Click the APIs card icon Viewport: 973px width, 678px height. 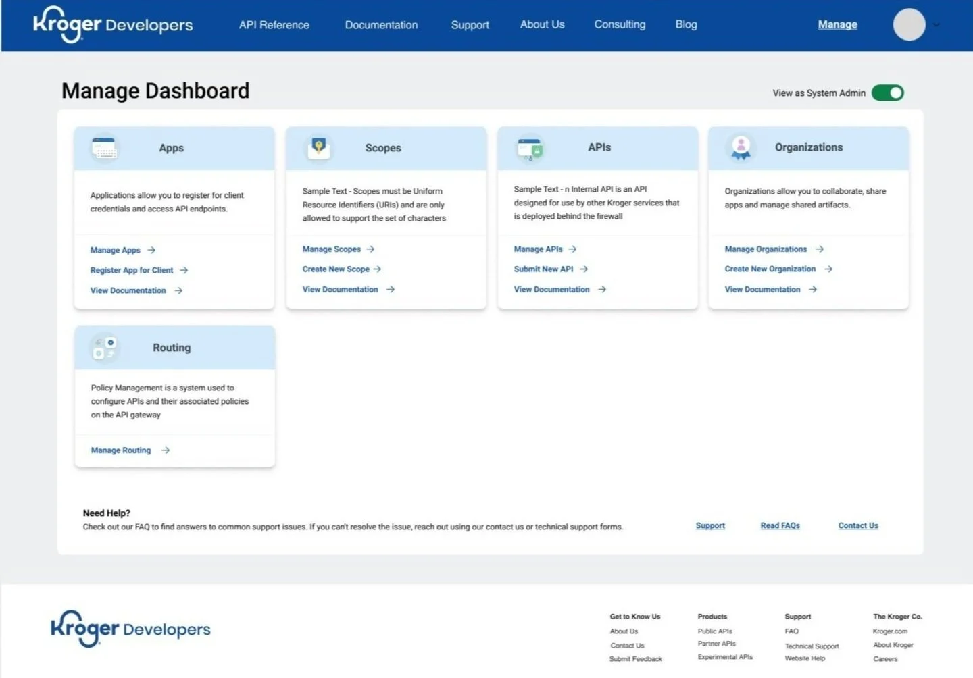[x=530, y=149]
